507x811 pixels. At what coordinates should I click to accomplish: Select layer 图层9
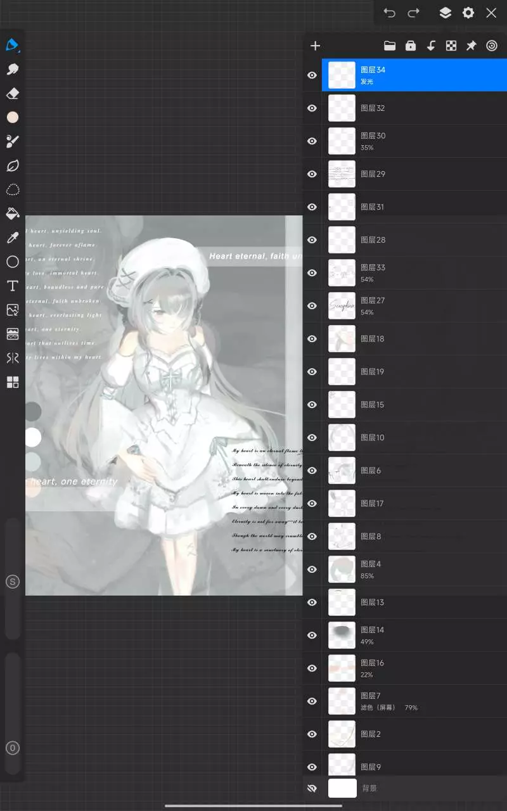click(414, 765)
